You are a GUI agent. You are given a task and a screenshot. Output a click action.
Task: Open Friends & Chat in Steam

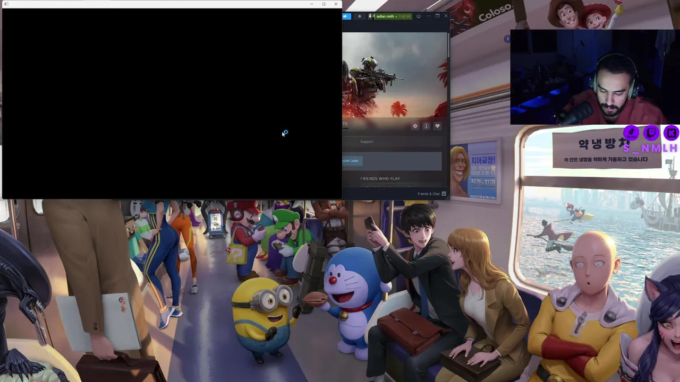(x=431, y=194)
